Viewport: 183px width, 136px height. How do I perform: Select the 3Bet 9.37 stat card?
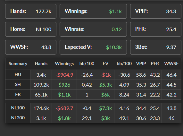pyautogui.click(x=156, y=47)
